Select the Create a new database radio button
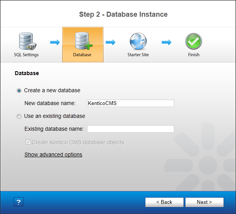236x214 pixels. pos(19,91)
